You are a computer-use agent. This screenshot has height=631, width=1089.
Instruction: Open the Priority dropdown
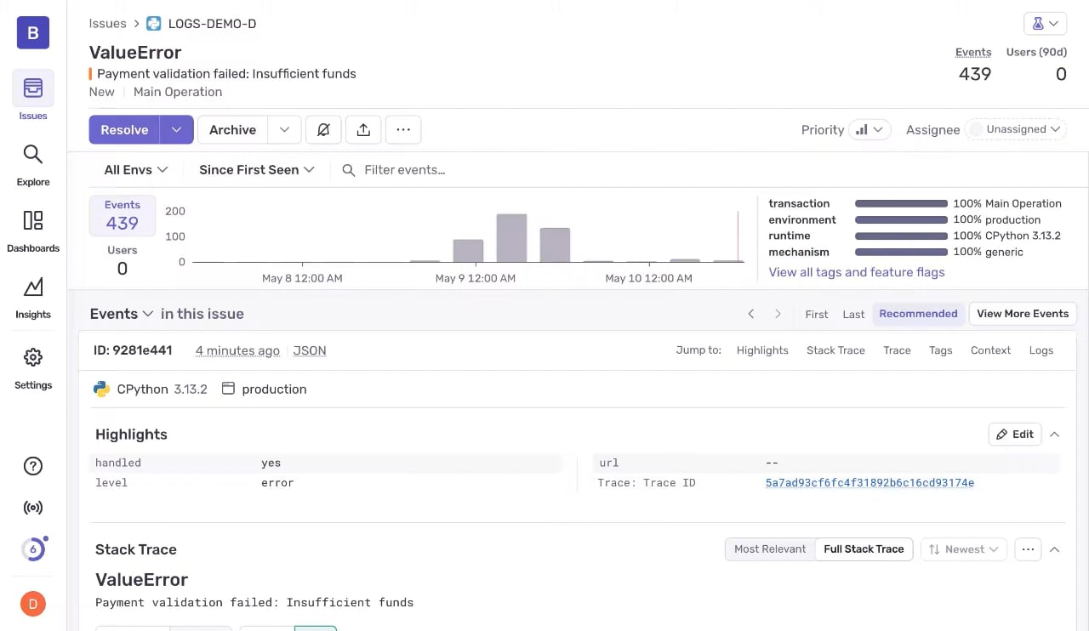click(869, 130)
